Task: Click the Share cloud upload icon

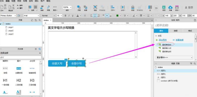Action: (170, 7)
